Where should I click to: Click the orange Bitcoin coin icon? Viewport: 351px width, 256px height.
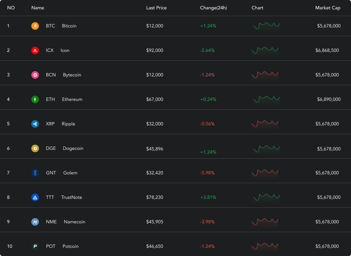35,26
